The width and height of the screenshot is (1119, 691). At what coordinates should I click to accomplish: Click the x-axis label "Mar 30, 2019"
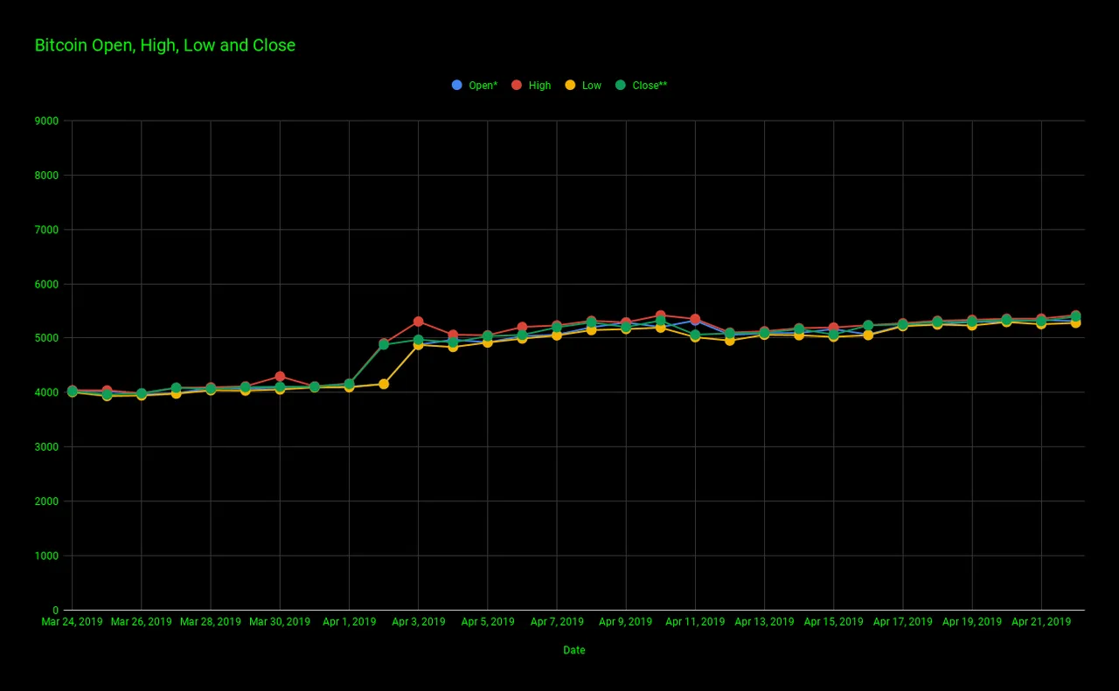pyautogui.click(x=280, y=622)
